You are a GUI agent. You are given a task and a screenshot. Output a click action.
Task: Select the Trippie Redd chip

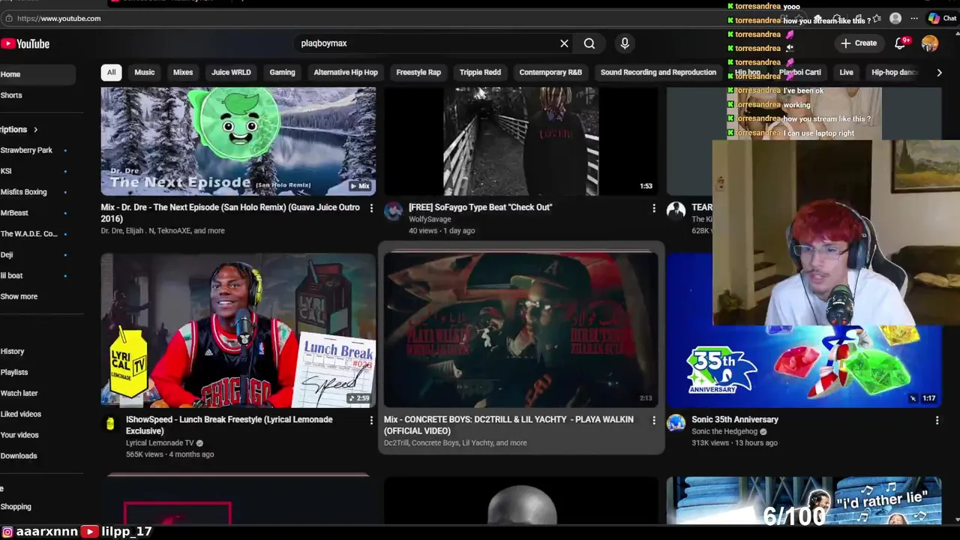point(480,73)
